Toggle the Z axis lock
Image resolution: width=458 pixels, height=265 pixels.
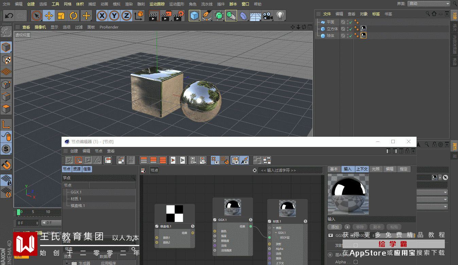[126, 16]
